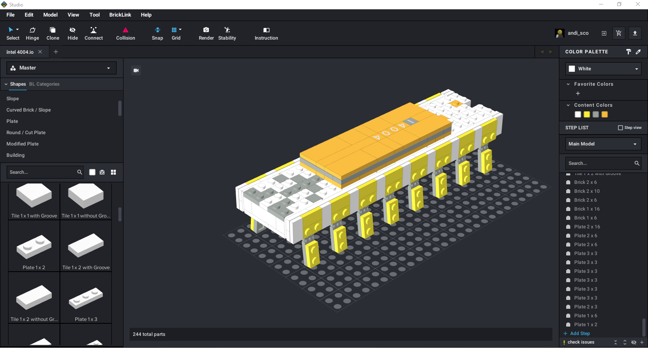Click the plus icon beside check issues
The image size is (648, 348).
click(642, 342)
